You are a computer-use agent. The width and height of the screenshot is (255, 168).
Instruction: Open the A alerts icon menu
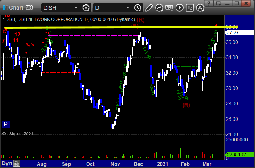(200, 8)
